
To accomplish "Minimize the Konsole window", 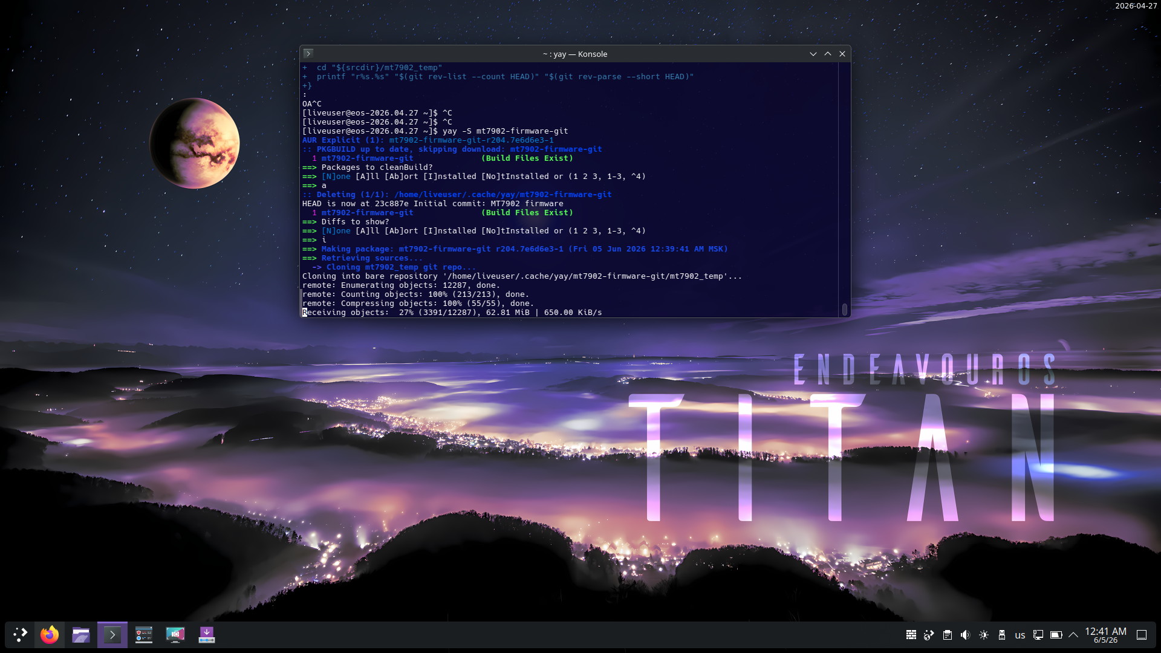I will (813, 54).
